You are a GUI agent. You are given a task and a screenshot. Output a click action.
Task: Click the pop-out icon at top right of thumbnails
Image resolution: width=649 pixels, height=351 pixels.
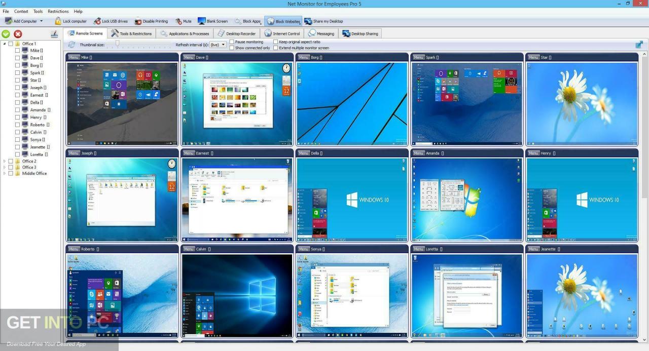(x=639, y=45)
